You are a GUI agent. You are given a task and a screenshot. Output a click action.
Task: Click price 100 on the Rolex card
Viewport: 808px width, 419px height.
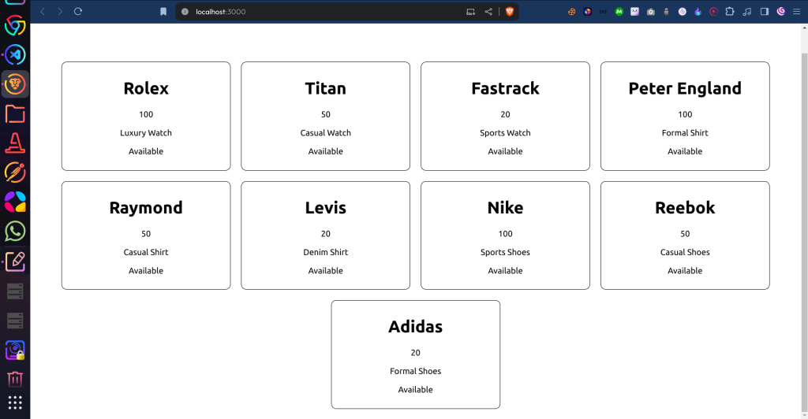coord(146,114)
